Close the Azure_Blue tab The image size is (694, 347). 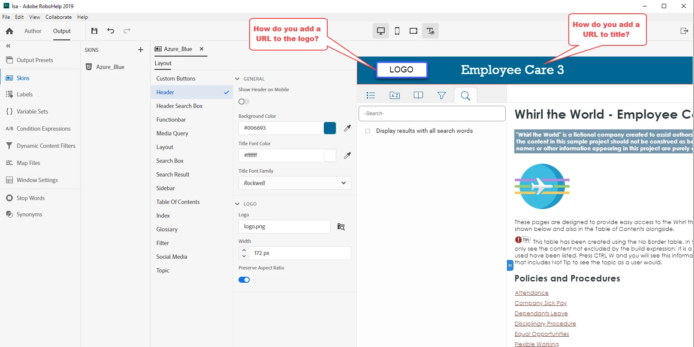click(202, 49)
